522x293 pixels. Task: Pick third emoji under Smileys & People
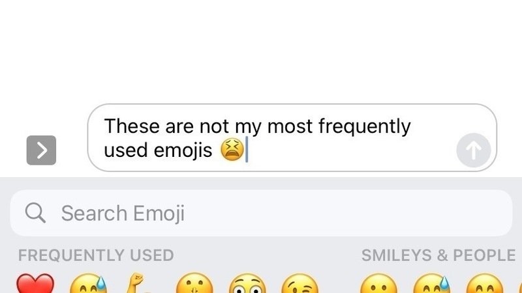(x=485, y=285)
